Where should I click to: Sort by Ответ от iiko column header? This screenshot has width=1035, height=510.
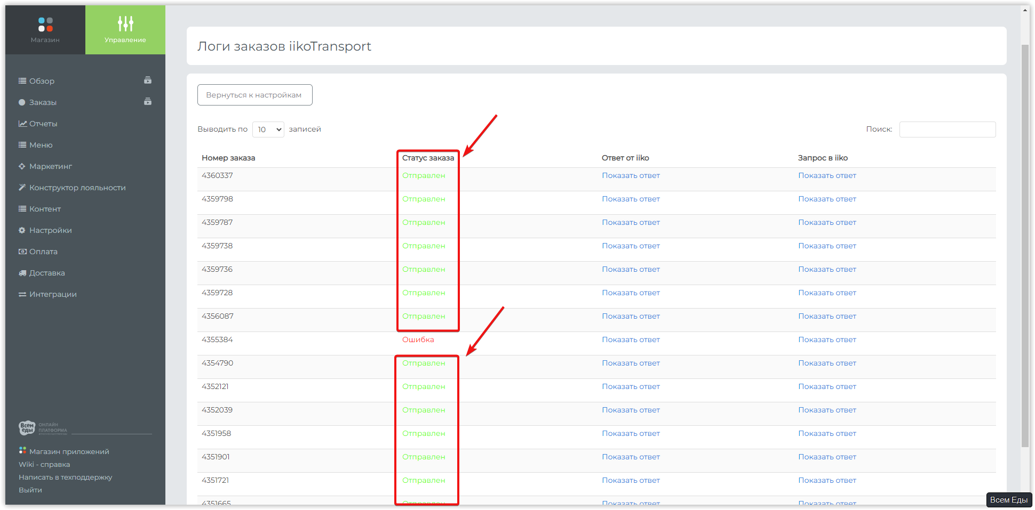coord(625,158)
